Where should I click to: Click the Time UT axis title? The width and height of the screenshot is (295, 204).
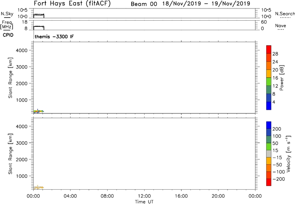pyautogui.click(x=144, y=202)
